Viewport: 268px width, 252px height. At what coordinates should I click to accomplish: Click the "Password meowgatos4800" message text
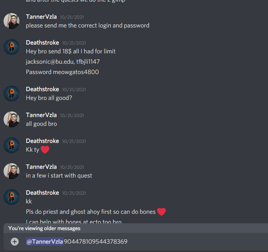pos(62,72)
